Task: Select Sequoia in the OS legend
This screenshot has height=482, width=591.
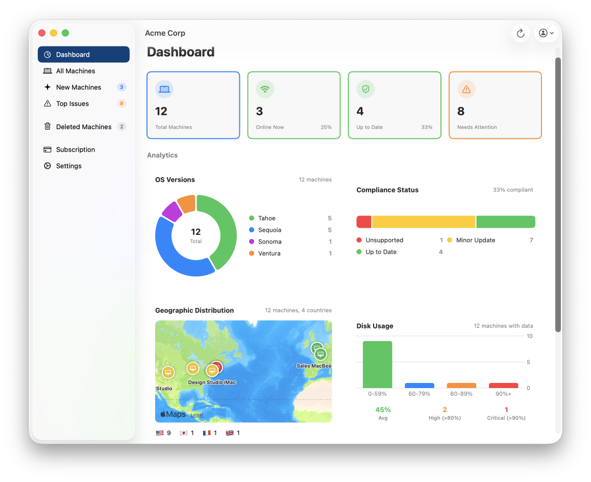Action: click(290, 230)
